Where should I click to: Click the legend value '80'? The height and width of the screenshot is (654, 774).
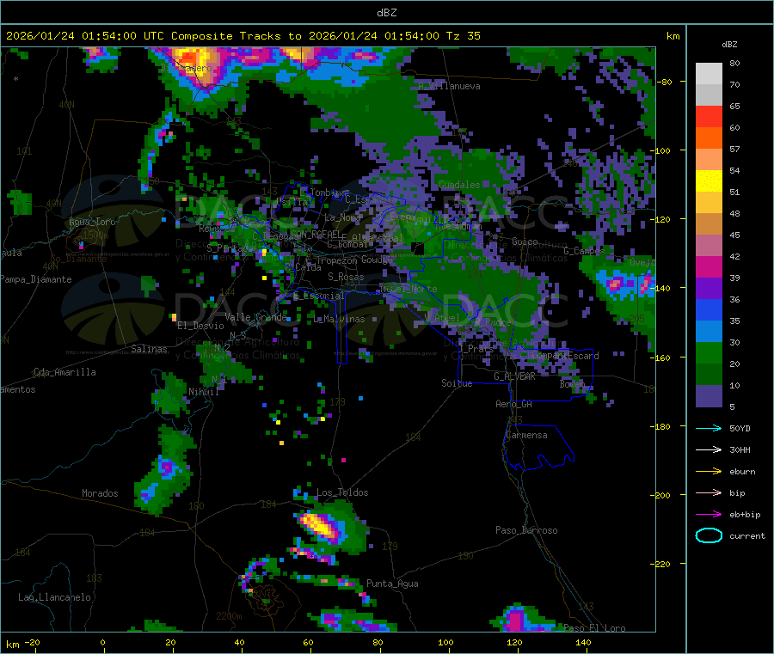(x=734, y=63)
